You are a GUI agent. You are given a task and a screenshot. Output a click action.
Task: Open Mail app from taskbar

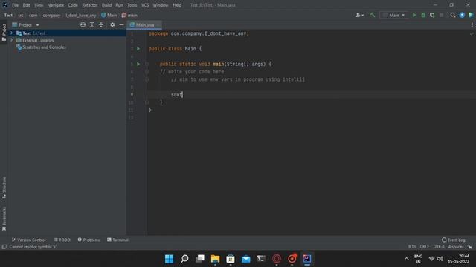coord(246,259)
